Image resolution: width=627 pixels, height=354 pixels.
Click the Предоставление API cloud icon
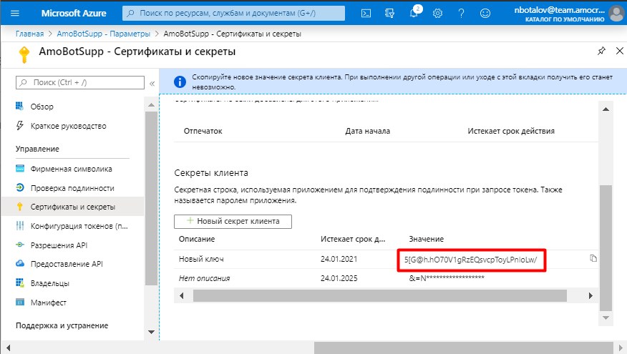(x=19, y=263)
